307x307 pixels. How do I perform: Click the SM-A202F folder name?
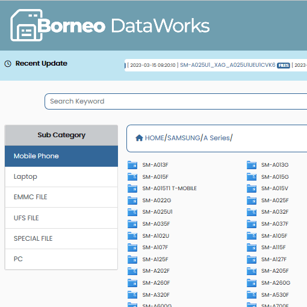pos(156,271)
